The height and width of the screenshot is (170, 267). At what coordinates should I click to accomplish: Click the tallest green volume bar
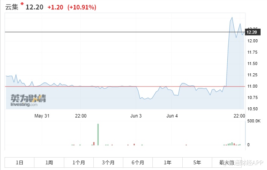[x=98, y=134]
